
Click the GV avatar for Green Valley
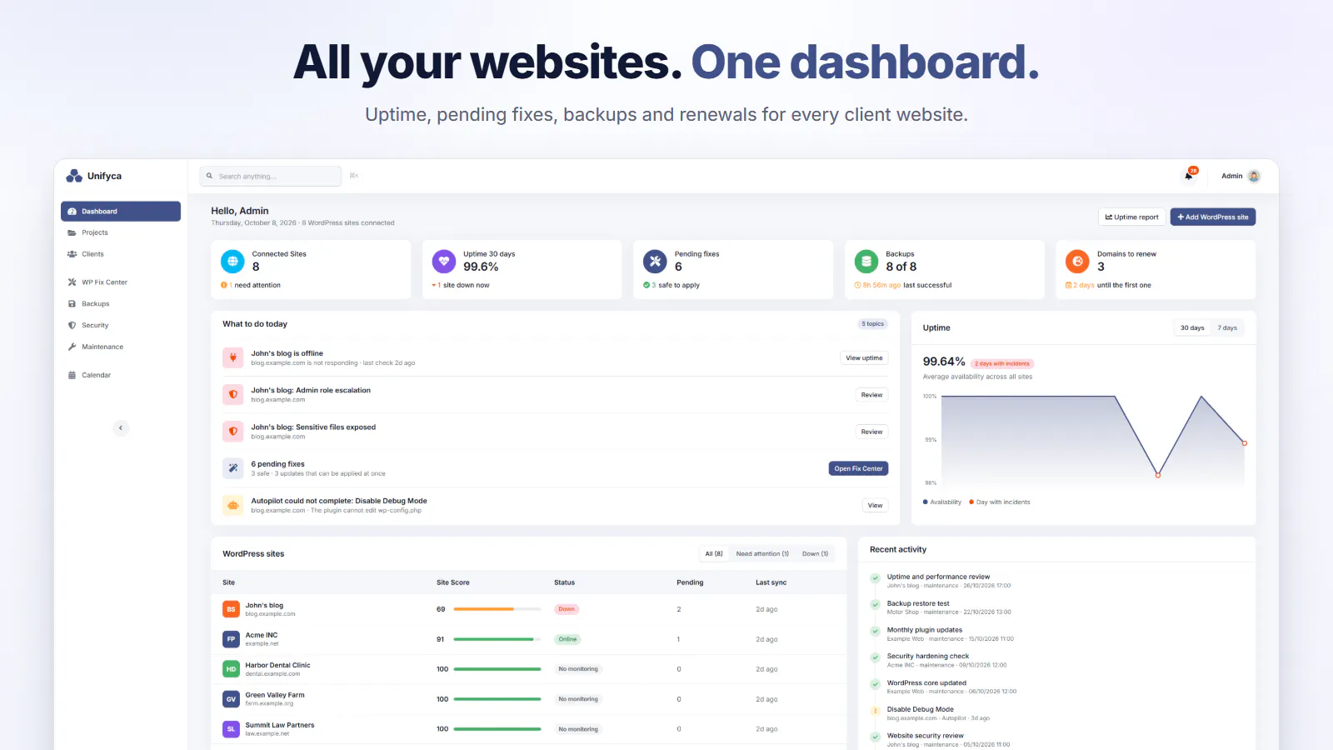click(231, 699)
